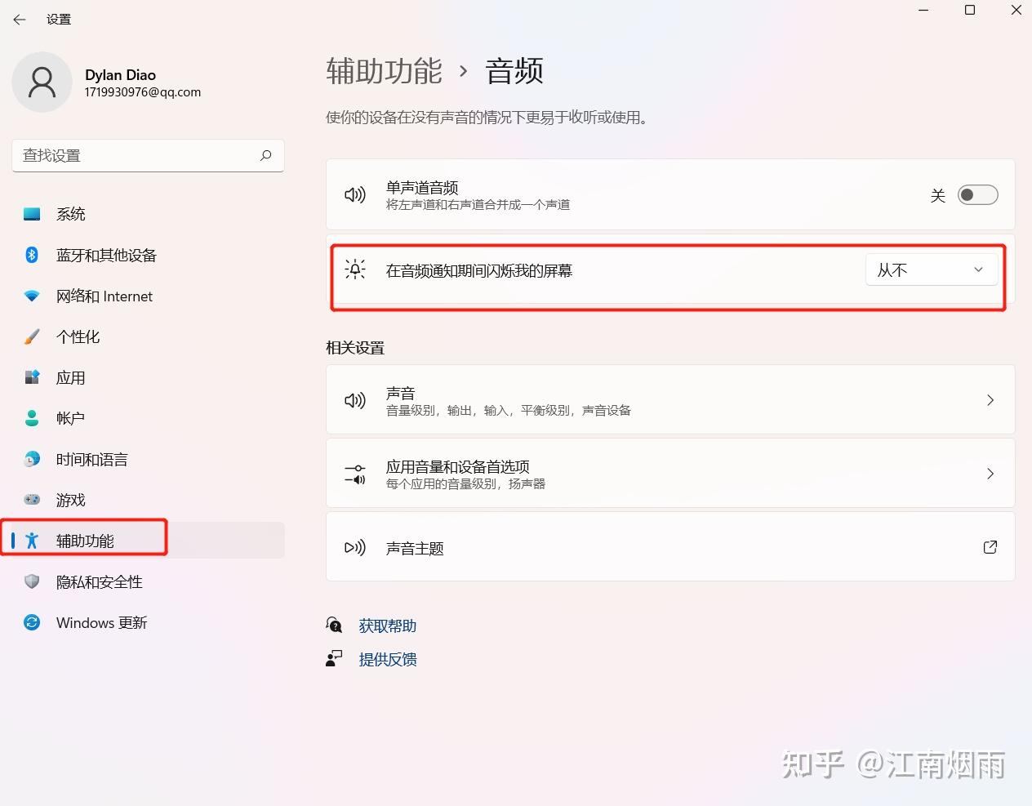Open the 从不 flash screen dropdown
The width and height of the screenshot is (1032, 806).
pos(931,269)
